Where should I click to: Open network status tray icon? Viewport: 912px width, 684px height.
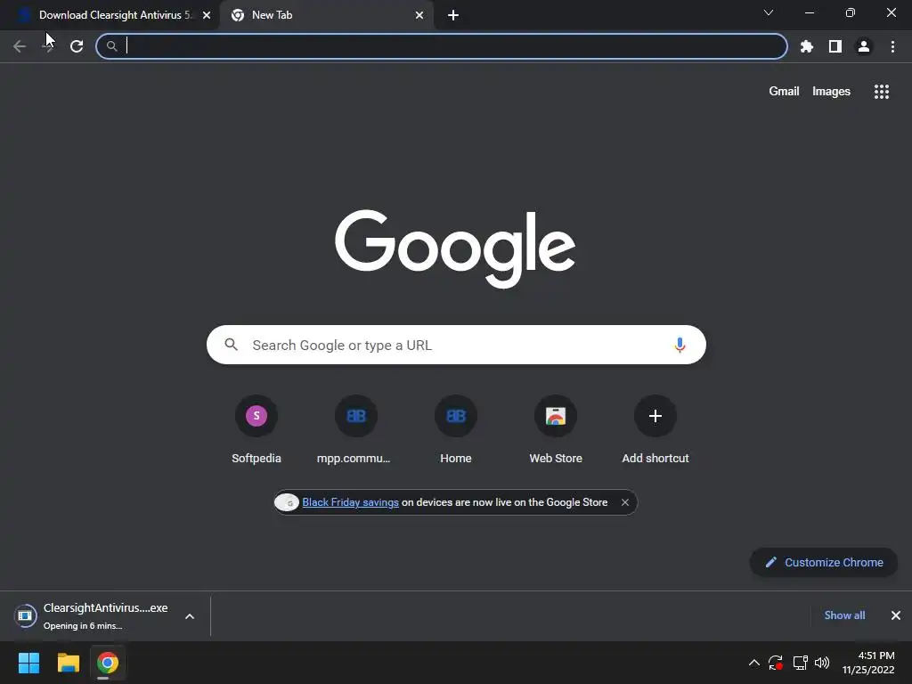coord(801,663)
